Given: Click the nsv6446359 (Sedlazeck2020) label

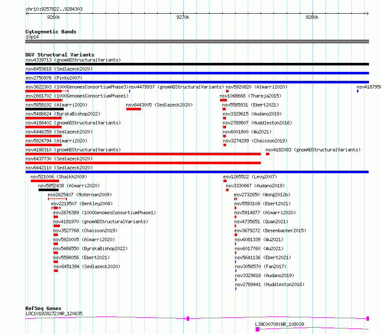Looking at the screenshot, I should (59, 132).
